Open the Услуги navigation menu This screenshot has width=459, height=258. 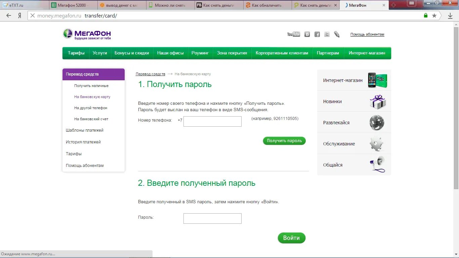(x=100, y=53)
